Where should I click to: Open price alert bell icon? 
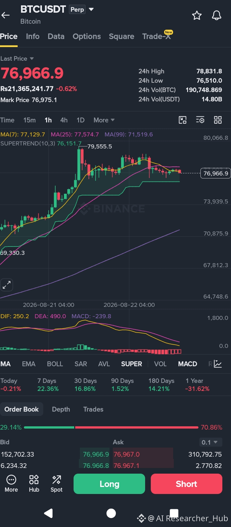(217, 15)
